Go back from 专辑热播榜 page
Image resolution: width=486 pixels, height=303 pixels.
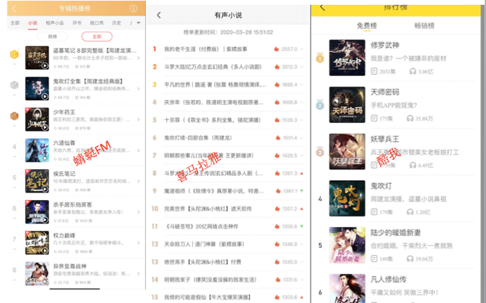(x=13, y=9)
